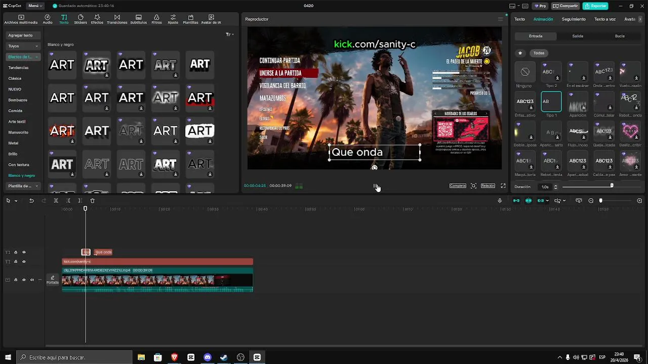Click Agregar texto button
This screenshot has width=648, height=364.
[23, 35]
